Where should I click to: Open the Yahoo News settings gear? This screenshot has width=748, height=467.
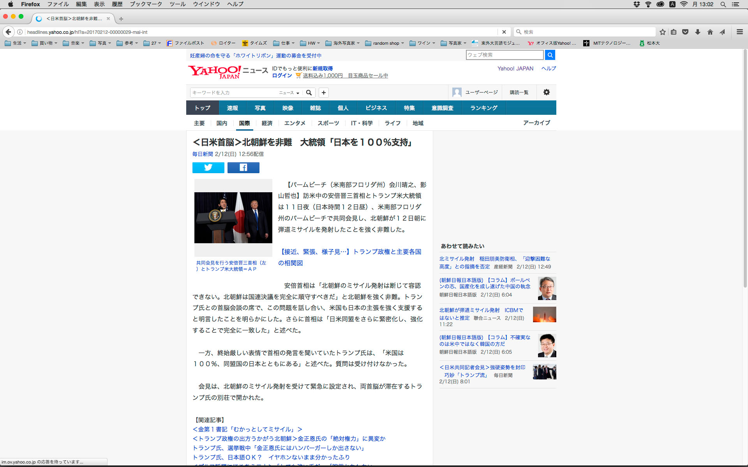click(x=546, y=92)
